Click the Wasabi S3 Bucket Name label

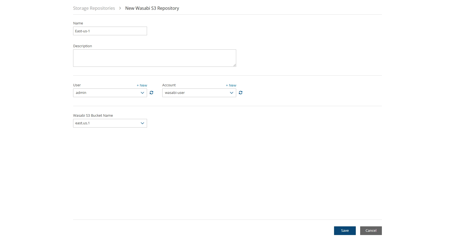pyautogui.click(x=93, y=116)
